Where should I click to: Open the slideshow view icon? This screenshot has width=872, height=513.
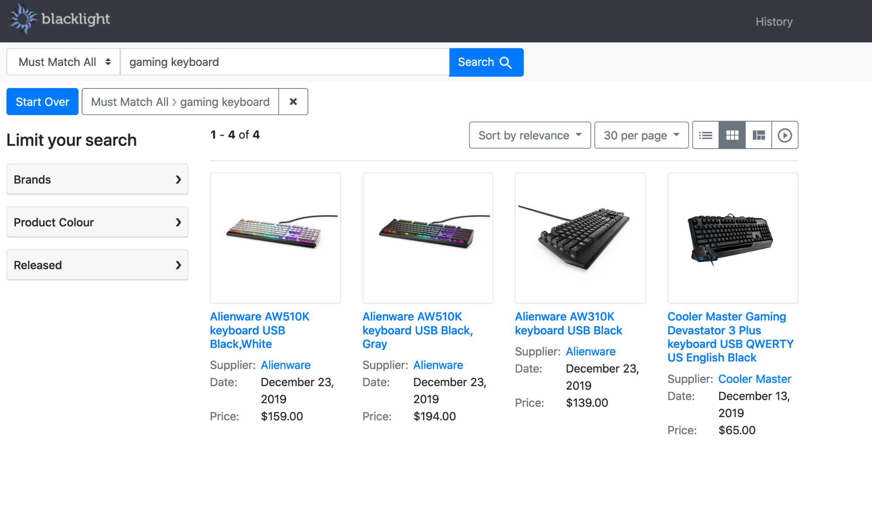tap(785, 136)
